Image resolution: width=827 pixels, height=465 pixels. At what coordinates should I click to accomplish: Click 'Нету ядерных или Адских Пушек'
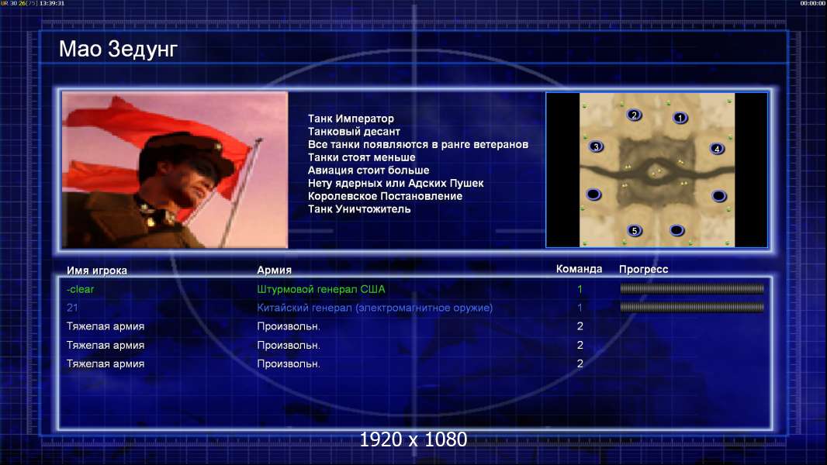(396, 183)
